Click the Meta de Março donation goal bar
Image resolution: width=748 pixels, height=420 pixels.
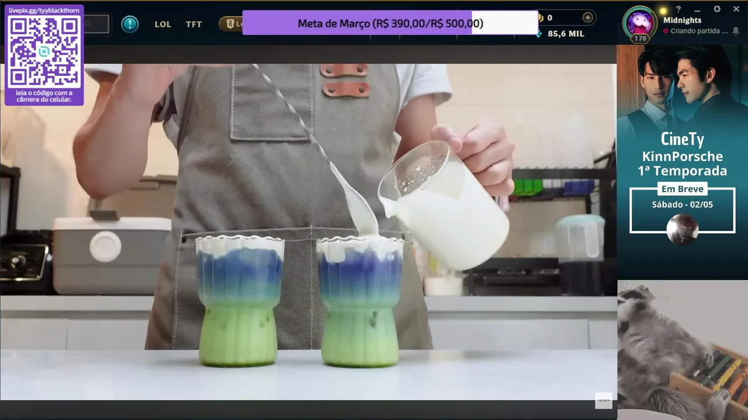point(390,23)
